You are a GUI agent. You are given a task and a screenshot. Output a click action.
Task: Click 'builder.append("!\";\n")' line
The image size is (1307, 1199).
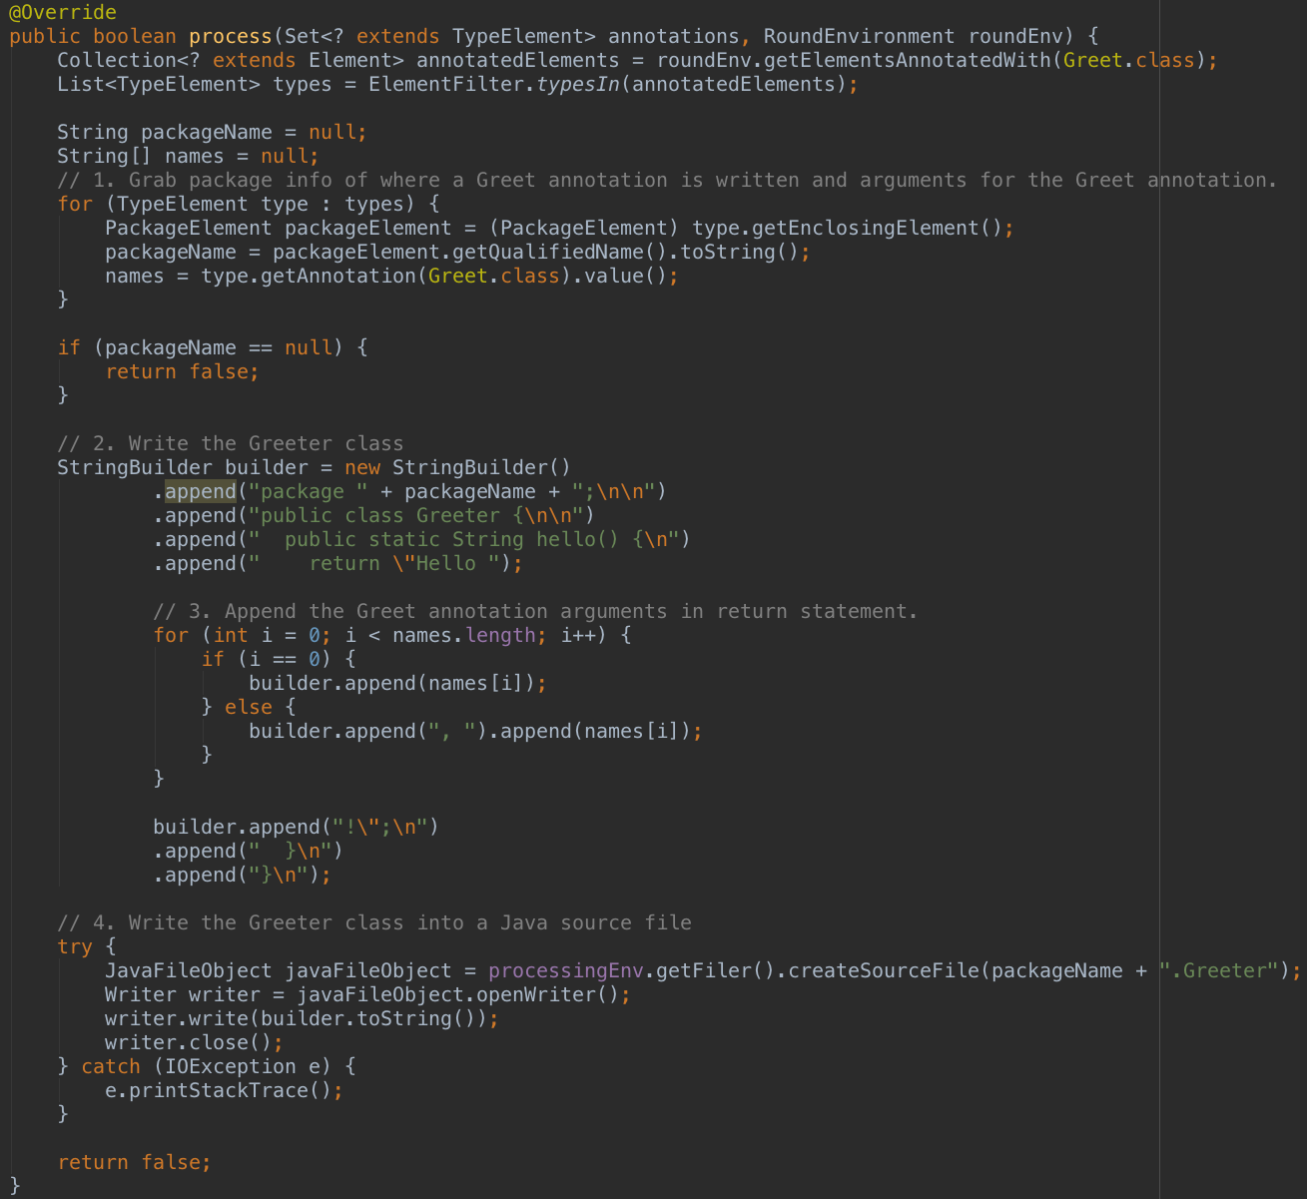(x=297, y=828)
